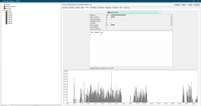The image size is (201, 106).
Task: Click the Browse button
Action: [x=177, y=5]
